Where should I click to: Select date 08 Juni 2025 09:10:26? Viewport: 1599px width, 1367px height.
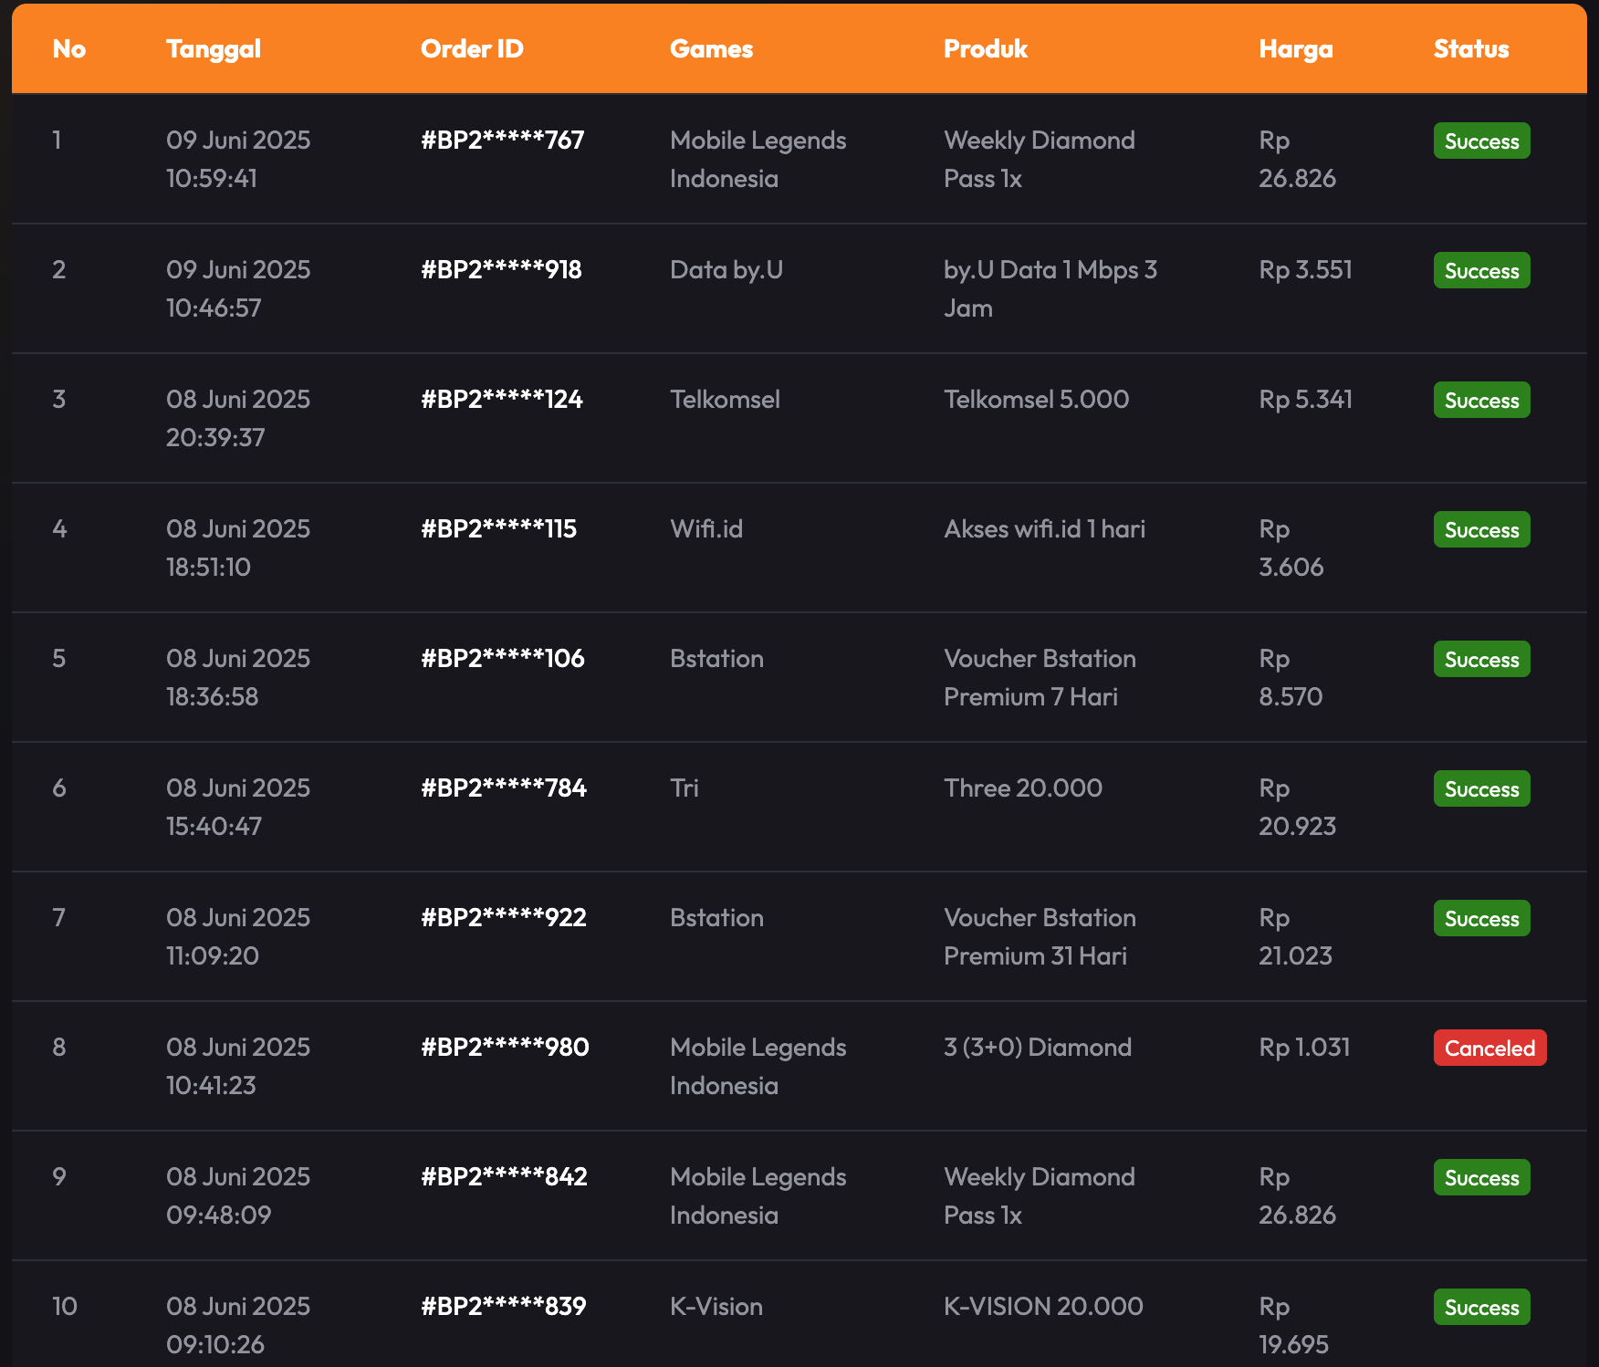tap(238, 1326)
